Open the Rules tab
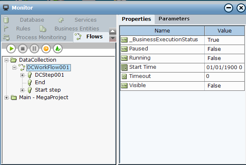The image size is (246, 165). 23,29
